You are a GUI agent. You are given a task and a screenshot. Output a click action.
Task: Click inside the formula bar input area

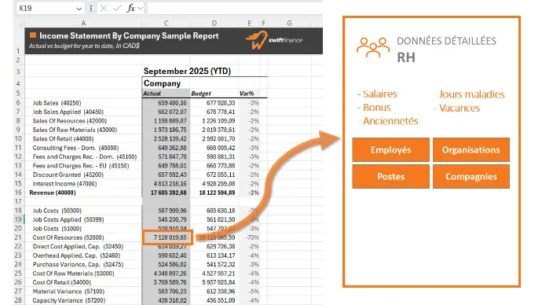pos(235,9)
